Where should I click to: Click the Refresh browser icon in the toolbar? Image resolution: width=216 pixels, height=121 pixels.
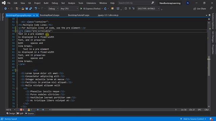coord(105,9)
